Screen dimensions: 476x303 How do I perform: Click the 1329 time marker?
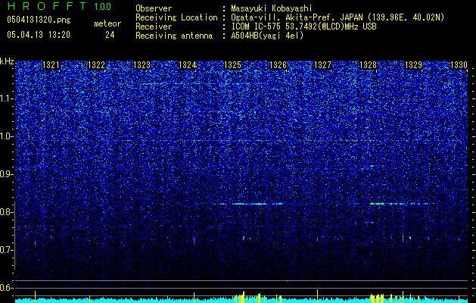click(413, 65)
